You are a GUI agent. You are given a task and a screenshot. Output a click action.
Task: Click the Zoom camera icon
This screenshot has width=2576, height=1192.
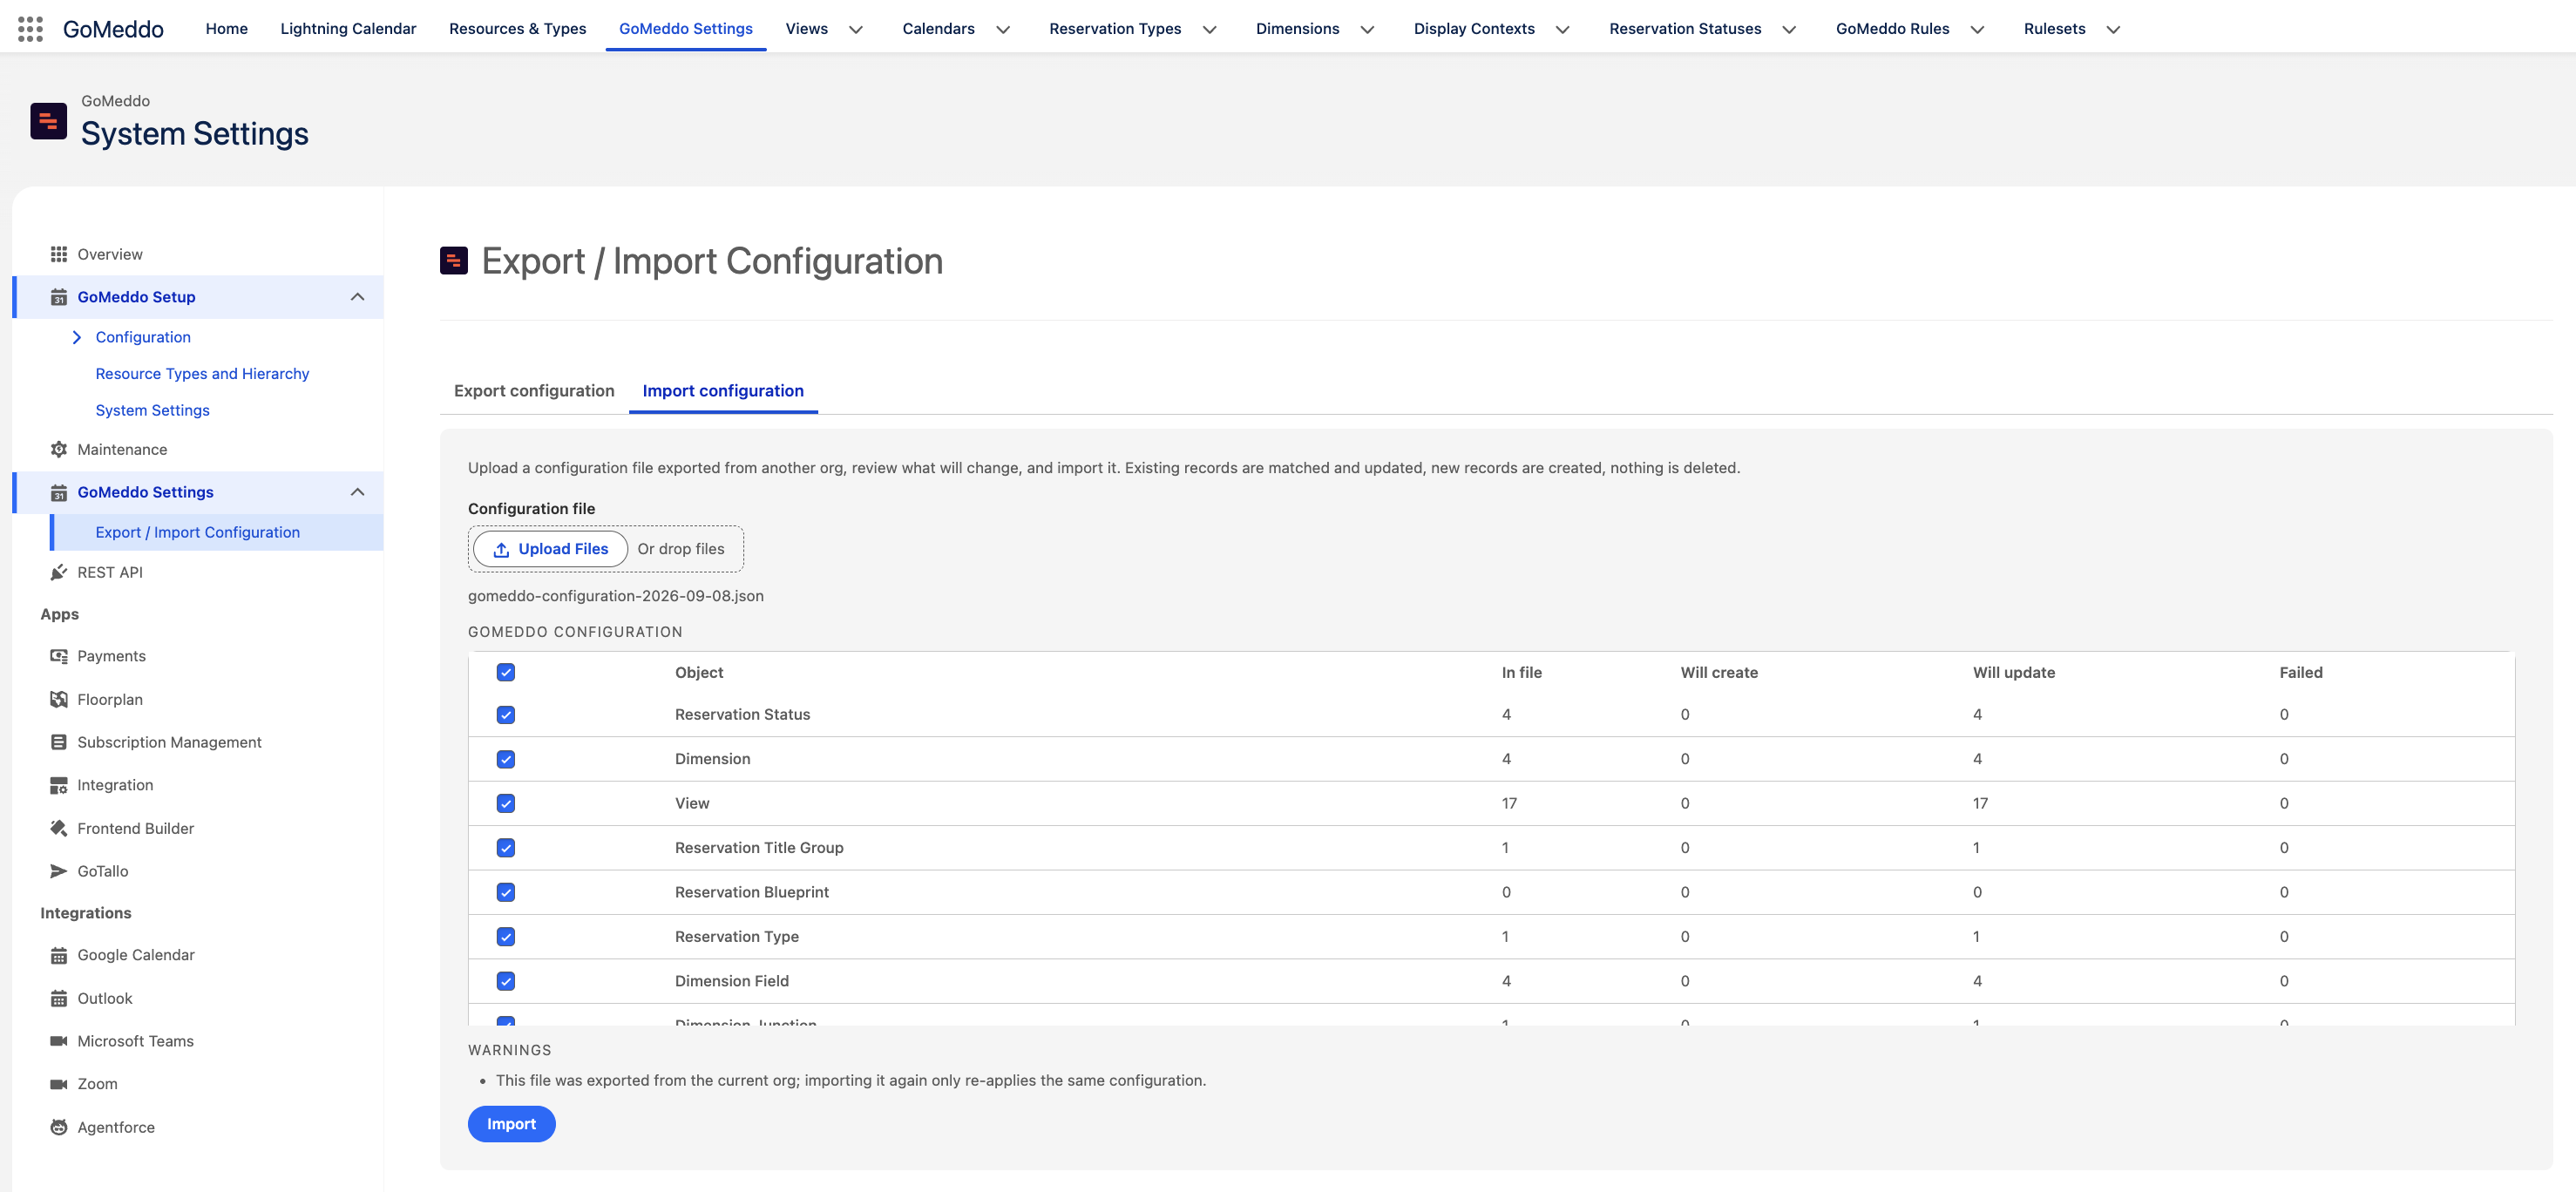(59, 1084)
